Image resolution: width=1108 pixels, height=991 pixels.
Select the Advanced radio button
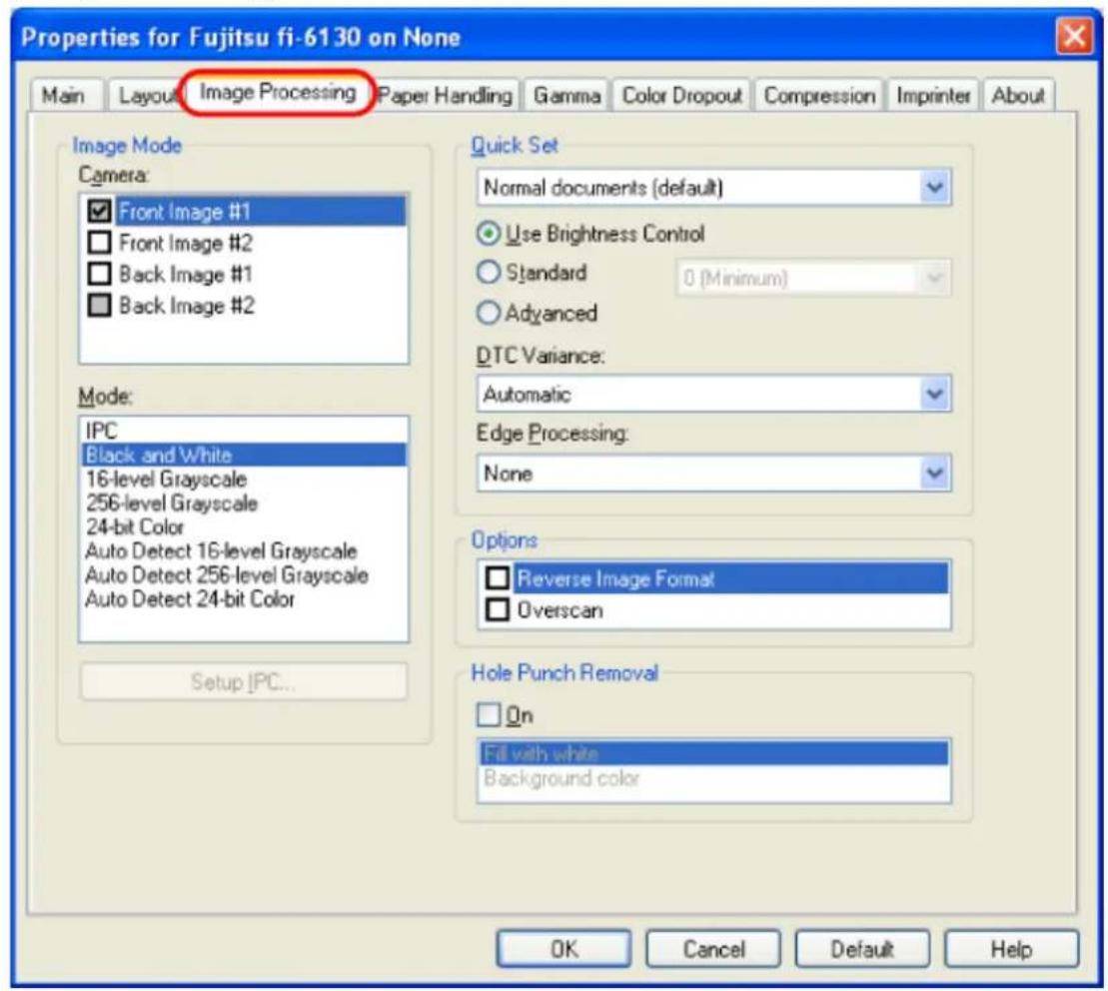coord(489,313)
